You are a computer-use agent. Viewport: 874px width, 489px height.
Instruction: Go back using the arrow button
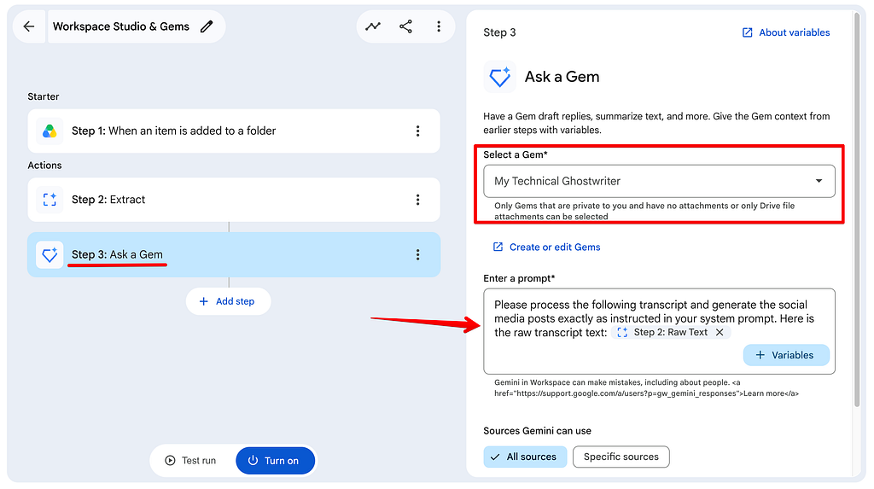tap(29, 26)
